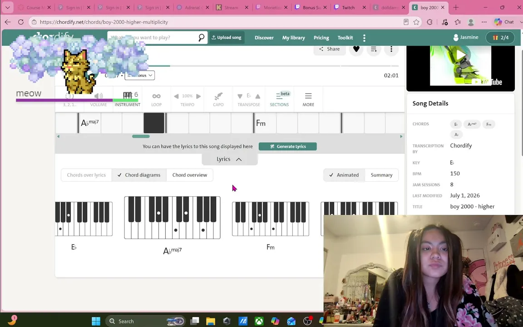The image size is (523, 327).
Task: Click the browser address bar URL
Action: pyautogui.click(x=104, y=22)
